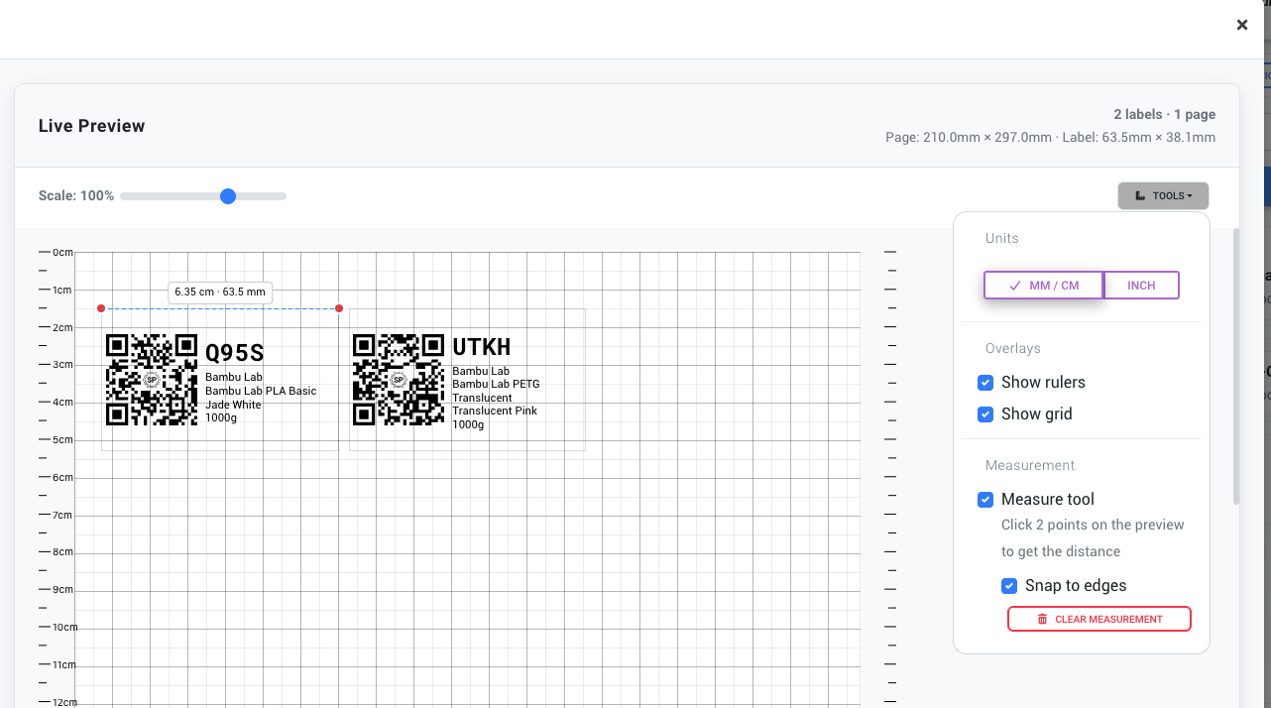Click the page dimensions text

[x=1050, y=138]
